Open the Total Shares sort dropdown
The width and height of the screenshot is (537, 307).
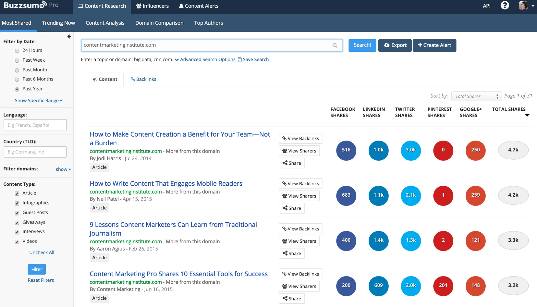(x=476, y=96)
